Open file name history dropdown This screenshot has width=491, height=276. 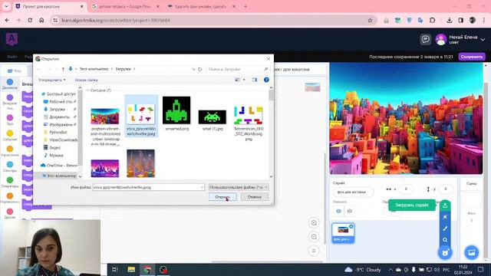(x=202, y=187)
